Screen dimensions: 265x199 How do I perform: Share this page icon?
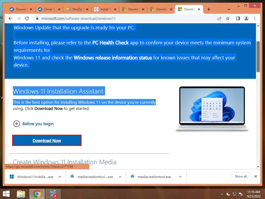[219, 18]
